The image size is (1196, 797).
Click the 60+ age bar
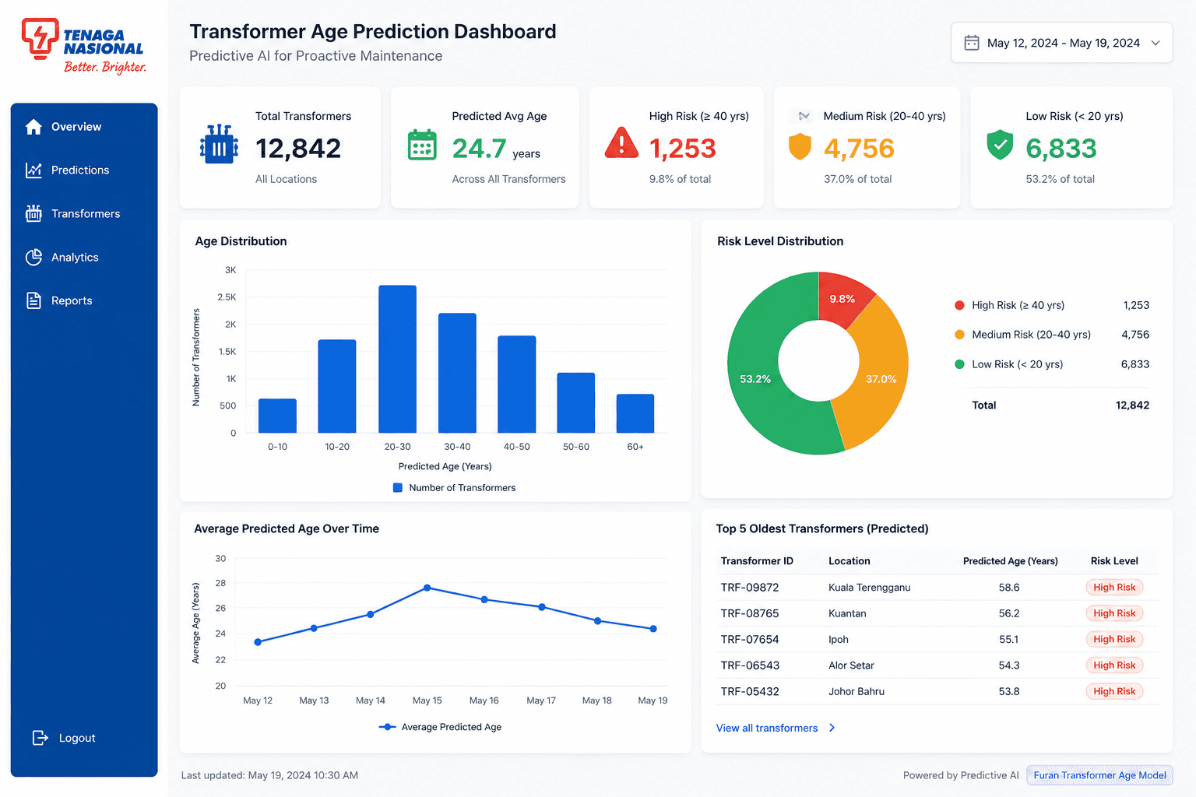(635, 413)
